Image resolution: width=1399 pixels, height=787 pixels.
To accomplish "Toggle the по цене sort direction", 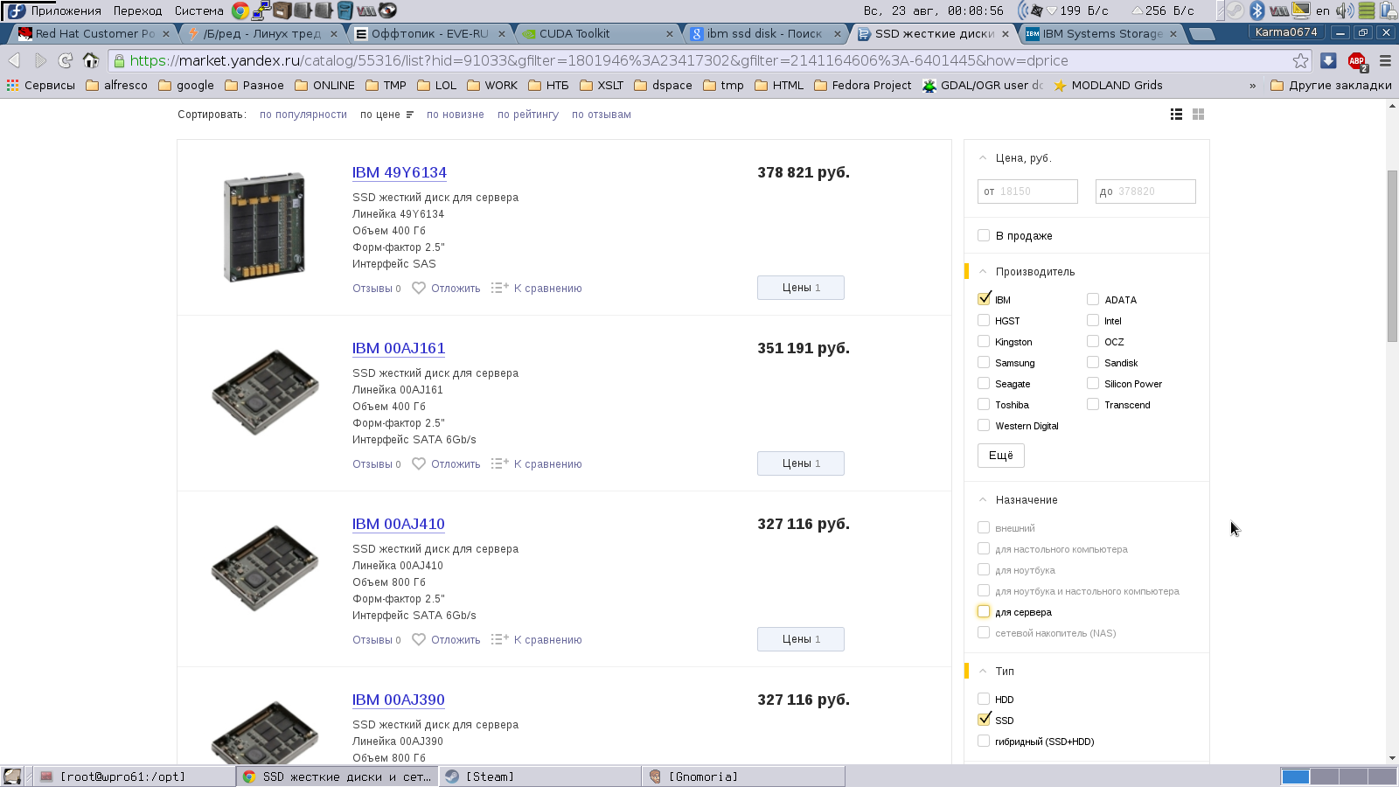I will click(386, 115).
